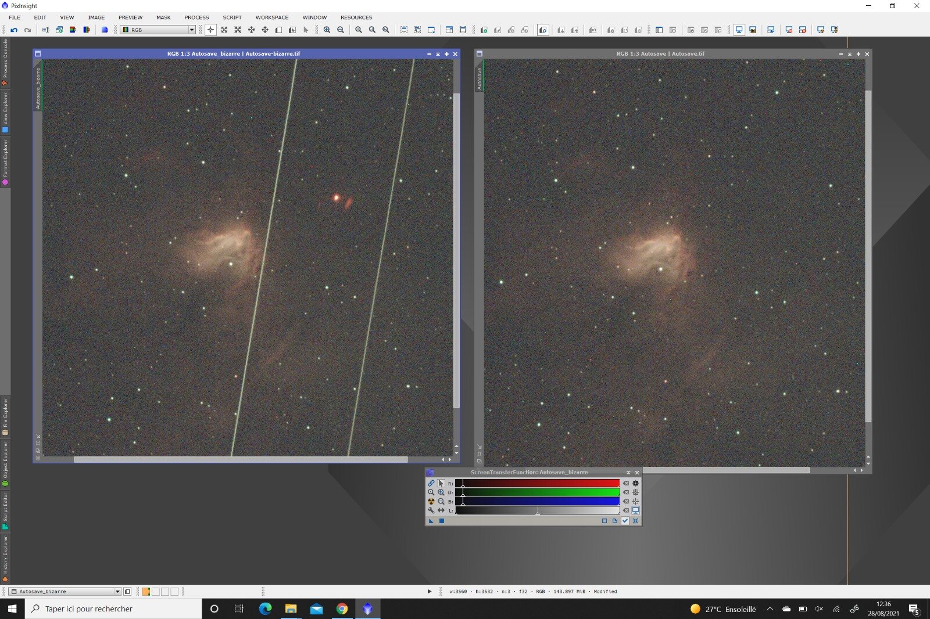Screen dimensions: 930x619
Task: Click the undo arrow in main toolbar
Action: pyautogui.click(x=14, y=30)
